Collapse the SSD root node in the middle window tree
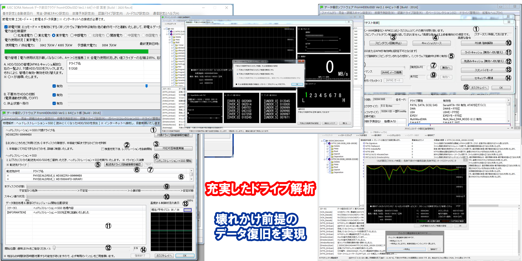 point(164,29)
